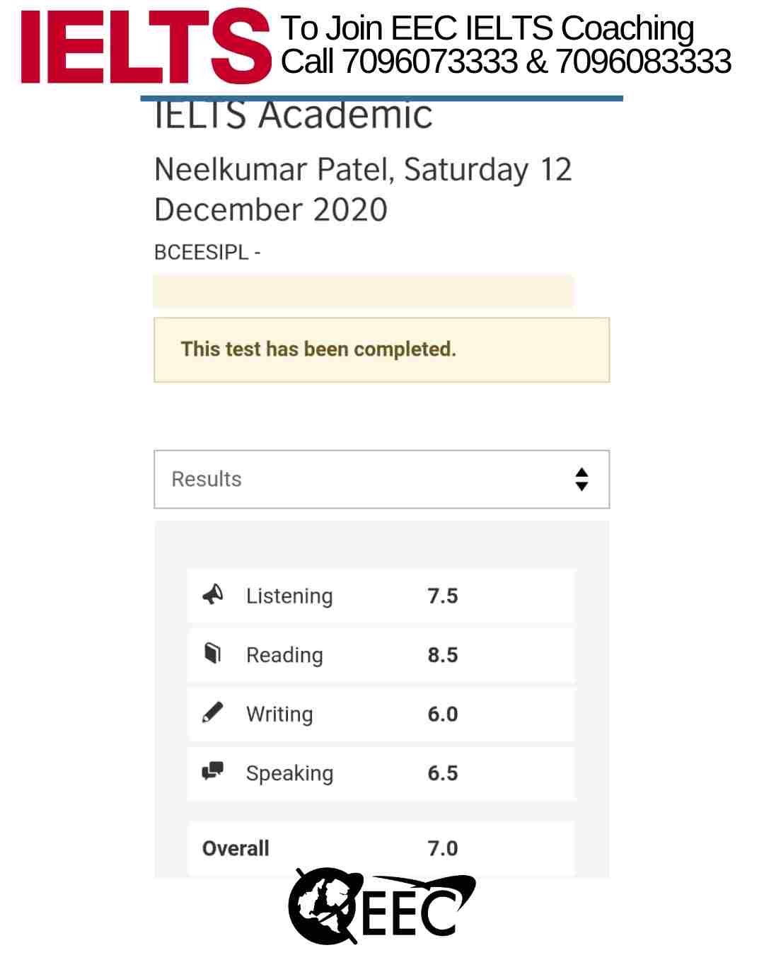
Task: Select the Reading 8.5 score row
Action: [x=381, y=655]
